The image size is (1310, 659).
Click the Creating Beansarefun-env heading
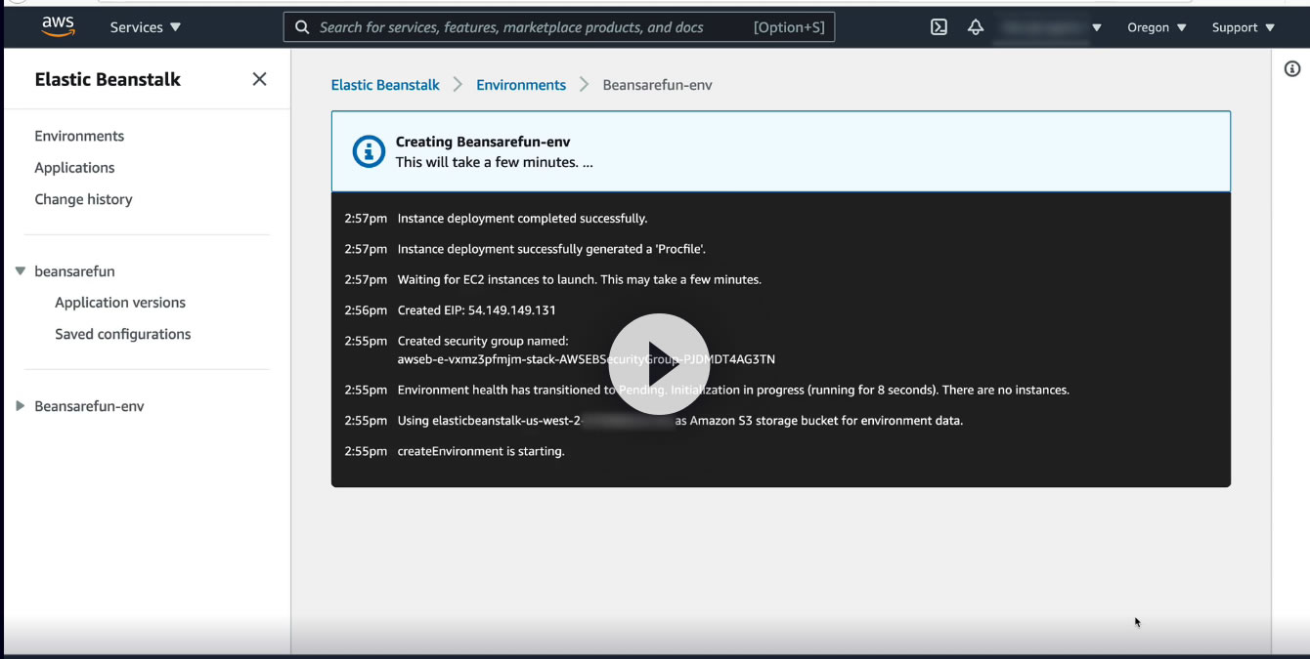[x=483, y=142]
